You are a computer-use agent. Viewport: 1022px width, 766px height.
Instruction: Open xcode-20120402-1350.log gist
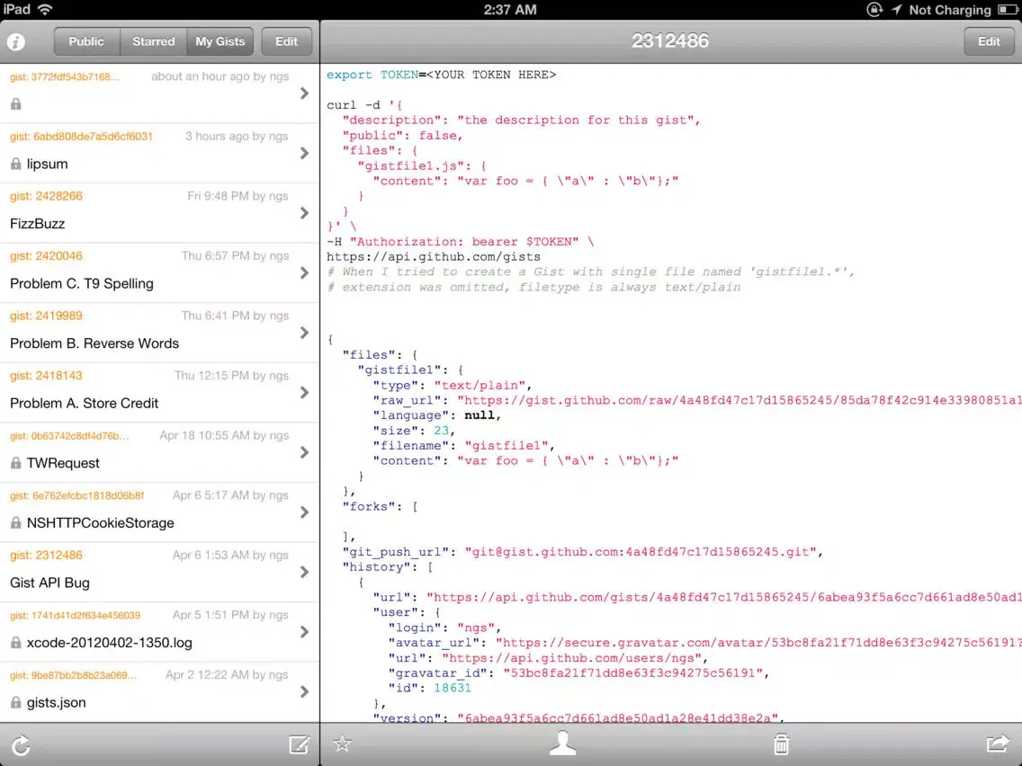[159, 633]
